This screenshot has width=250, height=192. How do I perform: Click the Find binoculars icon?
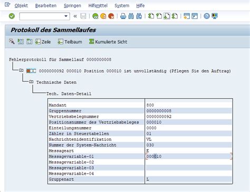coord(131,16)
